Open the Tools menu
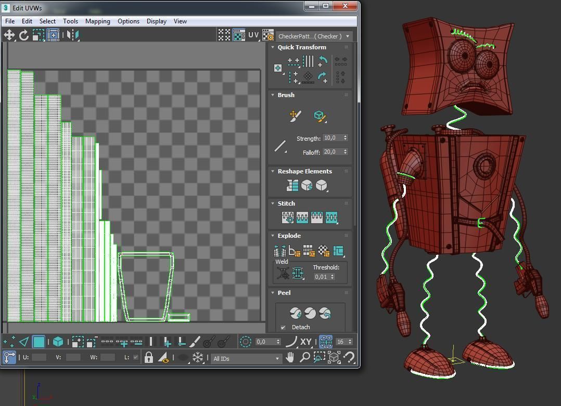Image resolution: width=561 pixels, height=406 pixels. point(70,21)
